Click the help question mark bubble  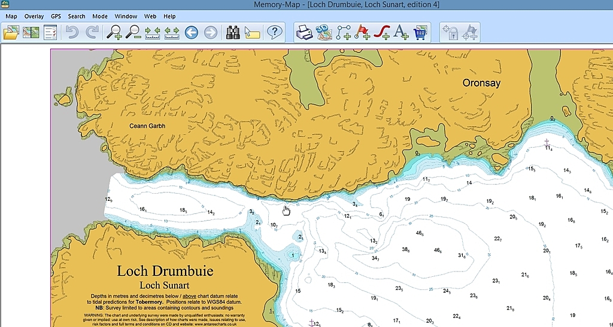click(274, 32)
